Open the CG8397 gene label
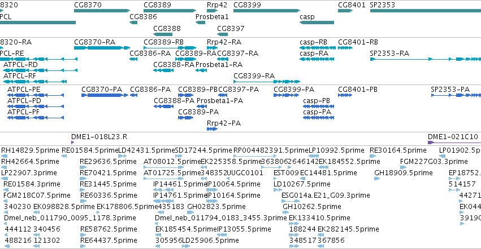Viewport: 481px width, 249px height. pyautogui.click(x=231, y=28)
